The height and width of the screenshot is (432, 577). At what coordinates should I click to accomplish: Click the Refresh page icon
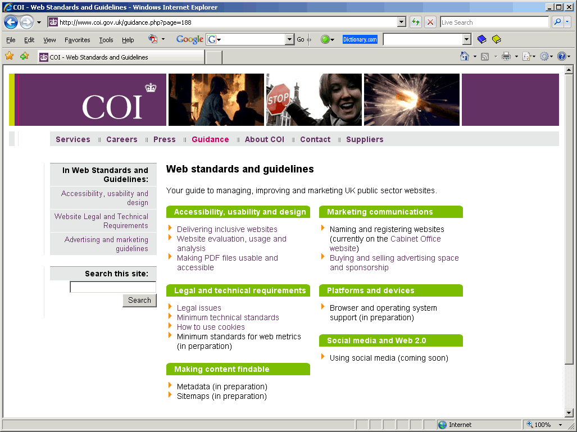click(415, 22)
